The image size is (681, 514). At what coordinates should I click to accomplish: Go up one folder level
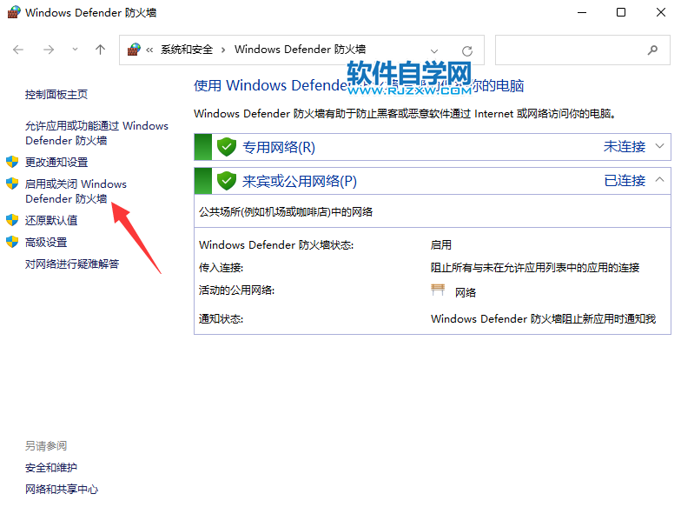(101, 50)
